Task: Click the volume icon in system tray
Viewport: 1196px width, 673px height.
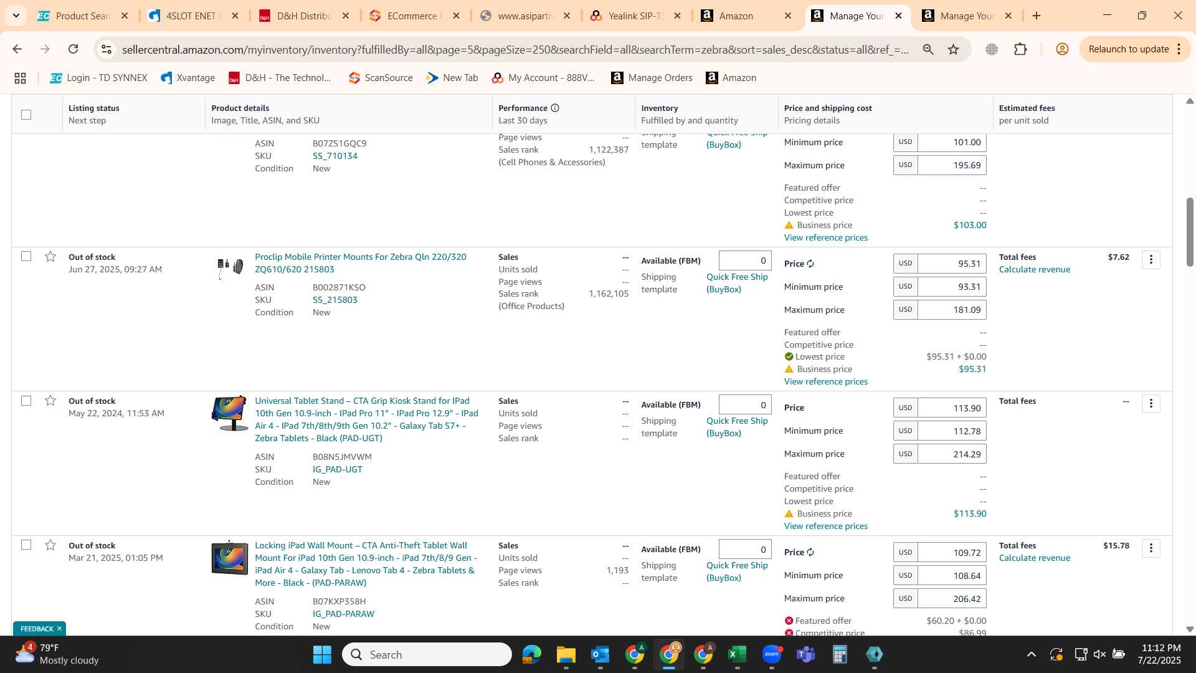Action: click(x=1099, y=654)
